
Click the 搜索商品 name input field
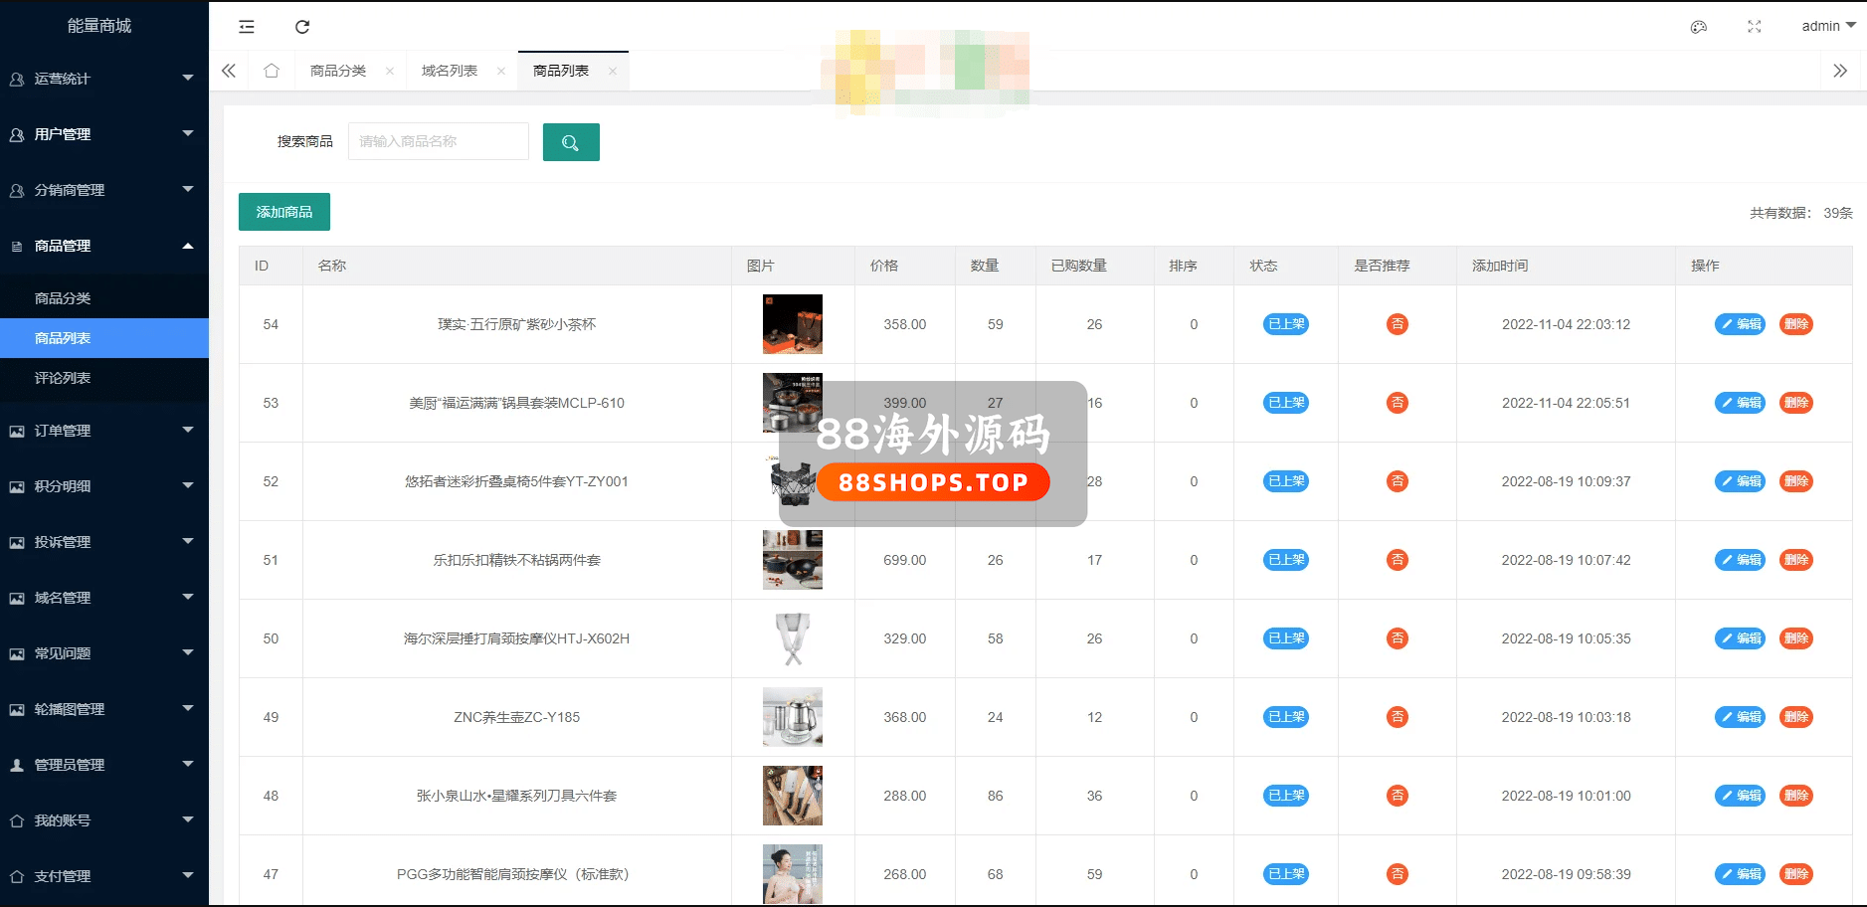438,141
